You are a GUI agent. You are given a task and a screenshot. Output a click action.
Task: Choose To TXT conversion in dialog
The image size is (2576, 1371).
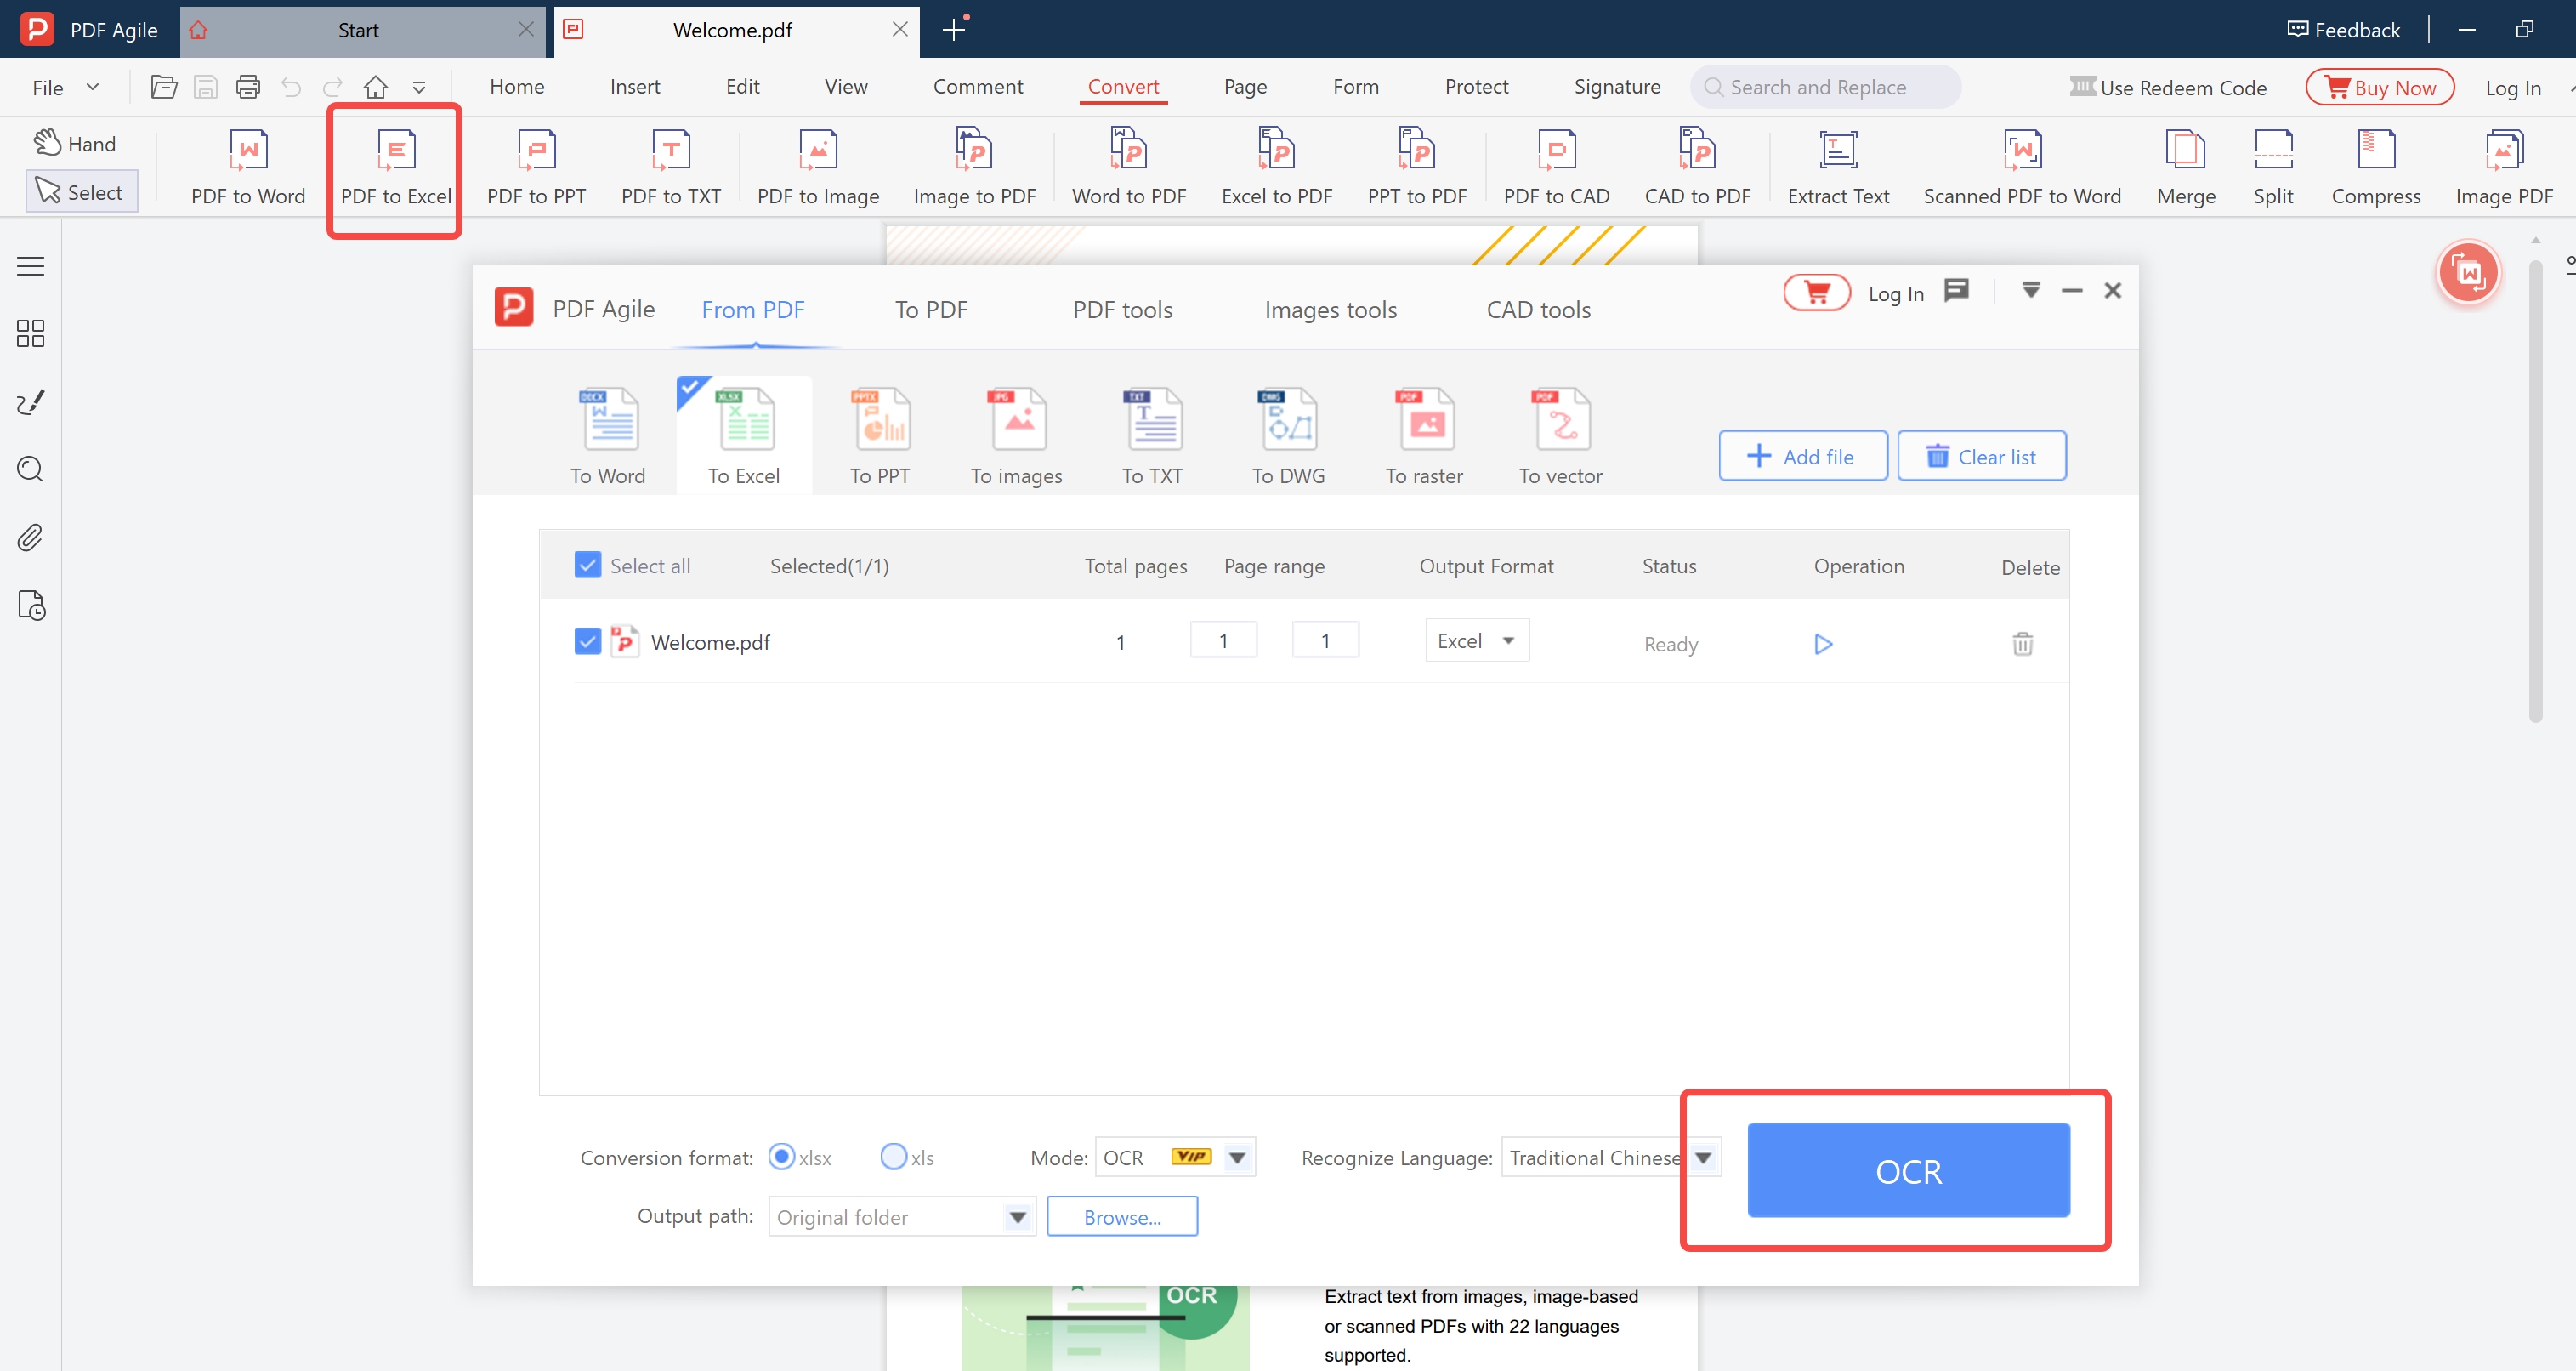1152,436
